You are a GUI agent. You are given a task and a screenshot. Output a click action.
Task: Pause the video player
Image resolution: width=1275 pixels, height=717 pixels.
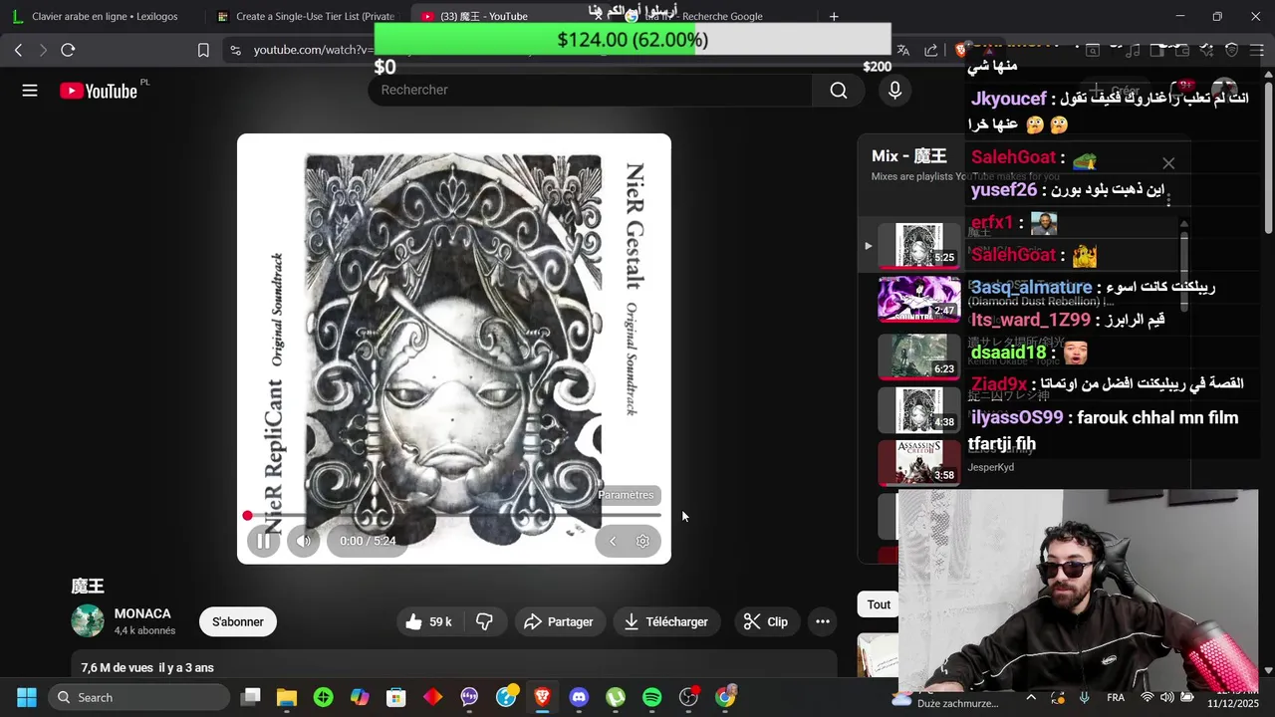click(263, 541)
